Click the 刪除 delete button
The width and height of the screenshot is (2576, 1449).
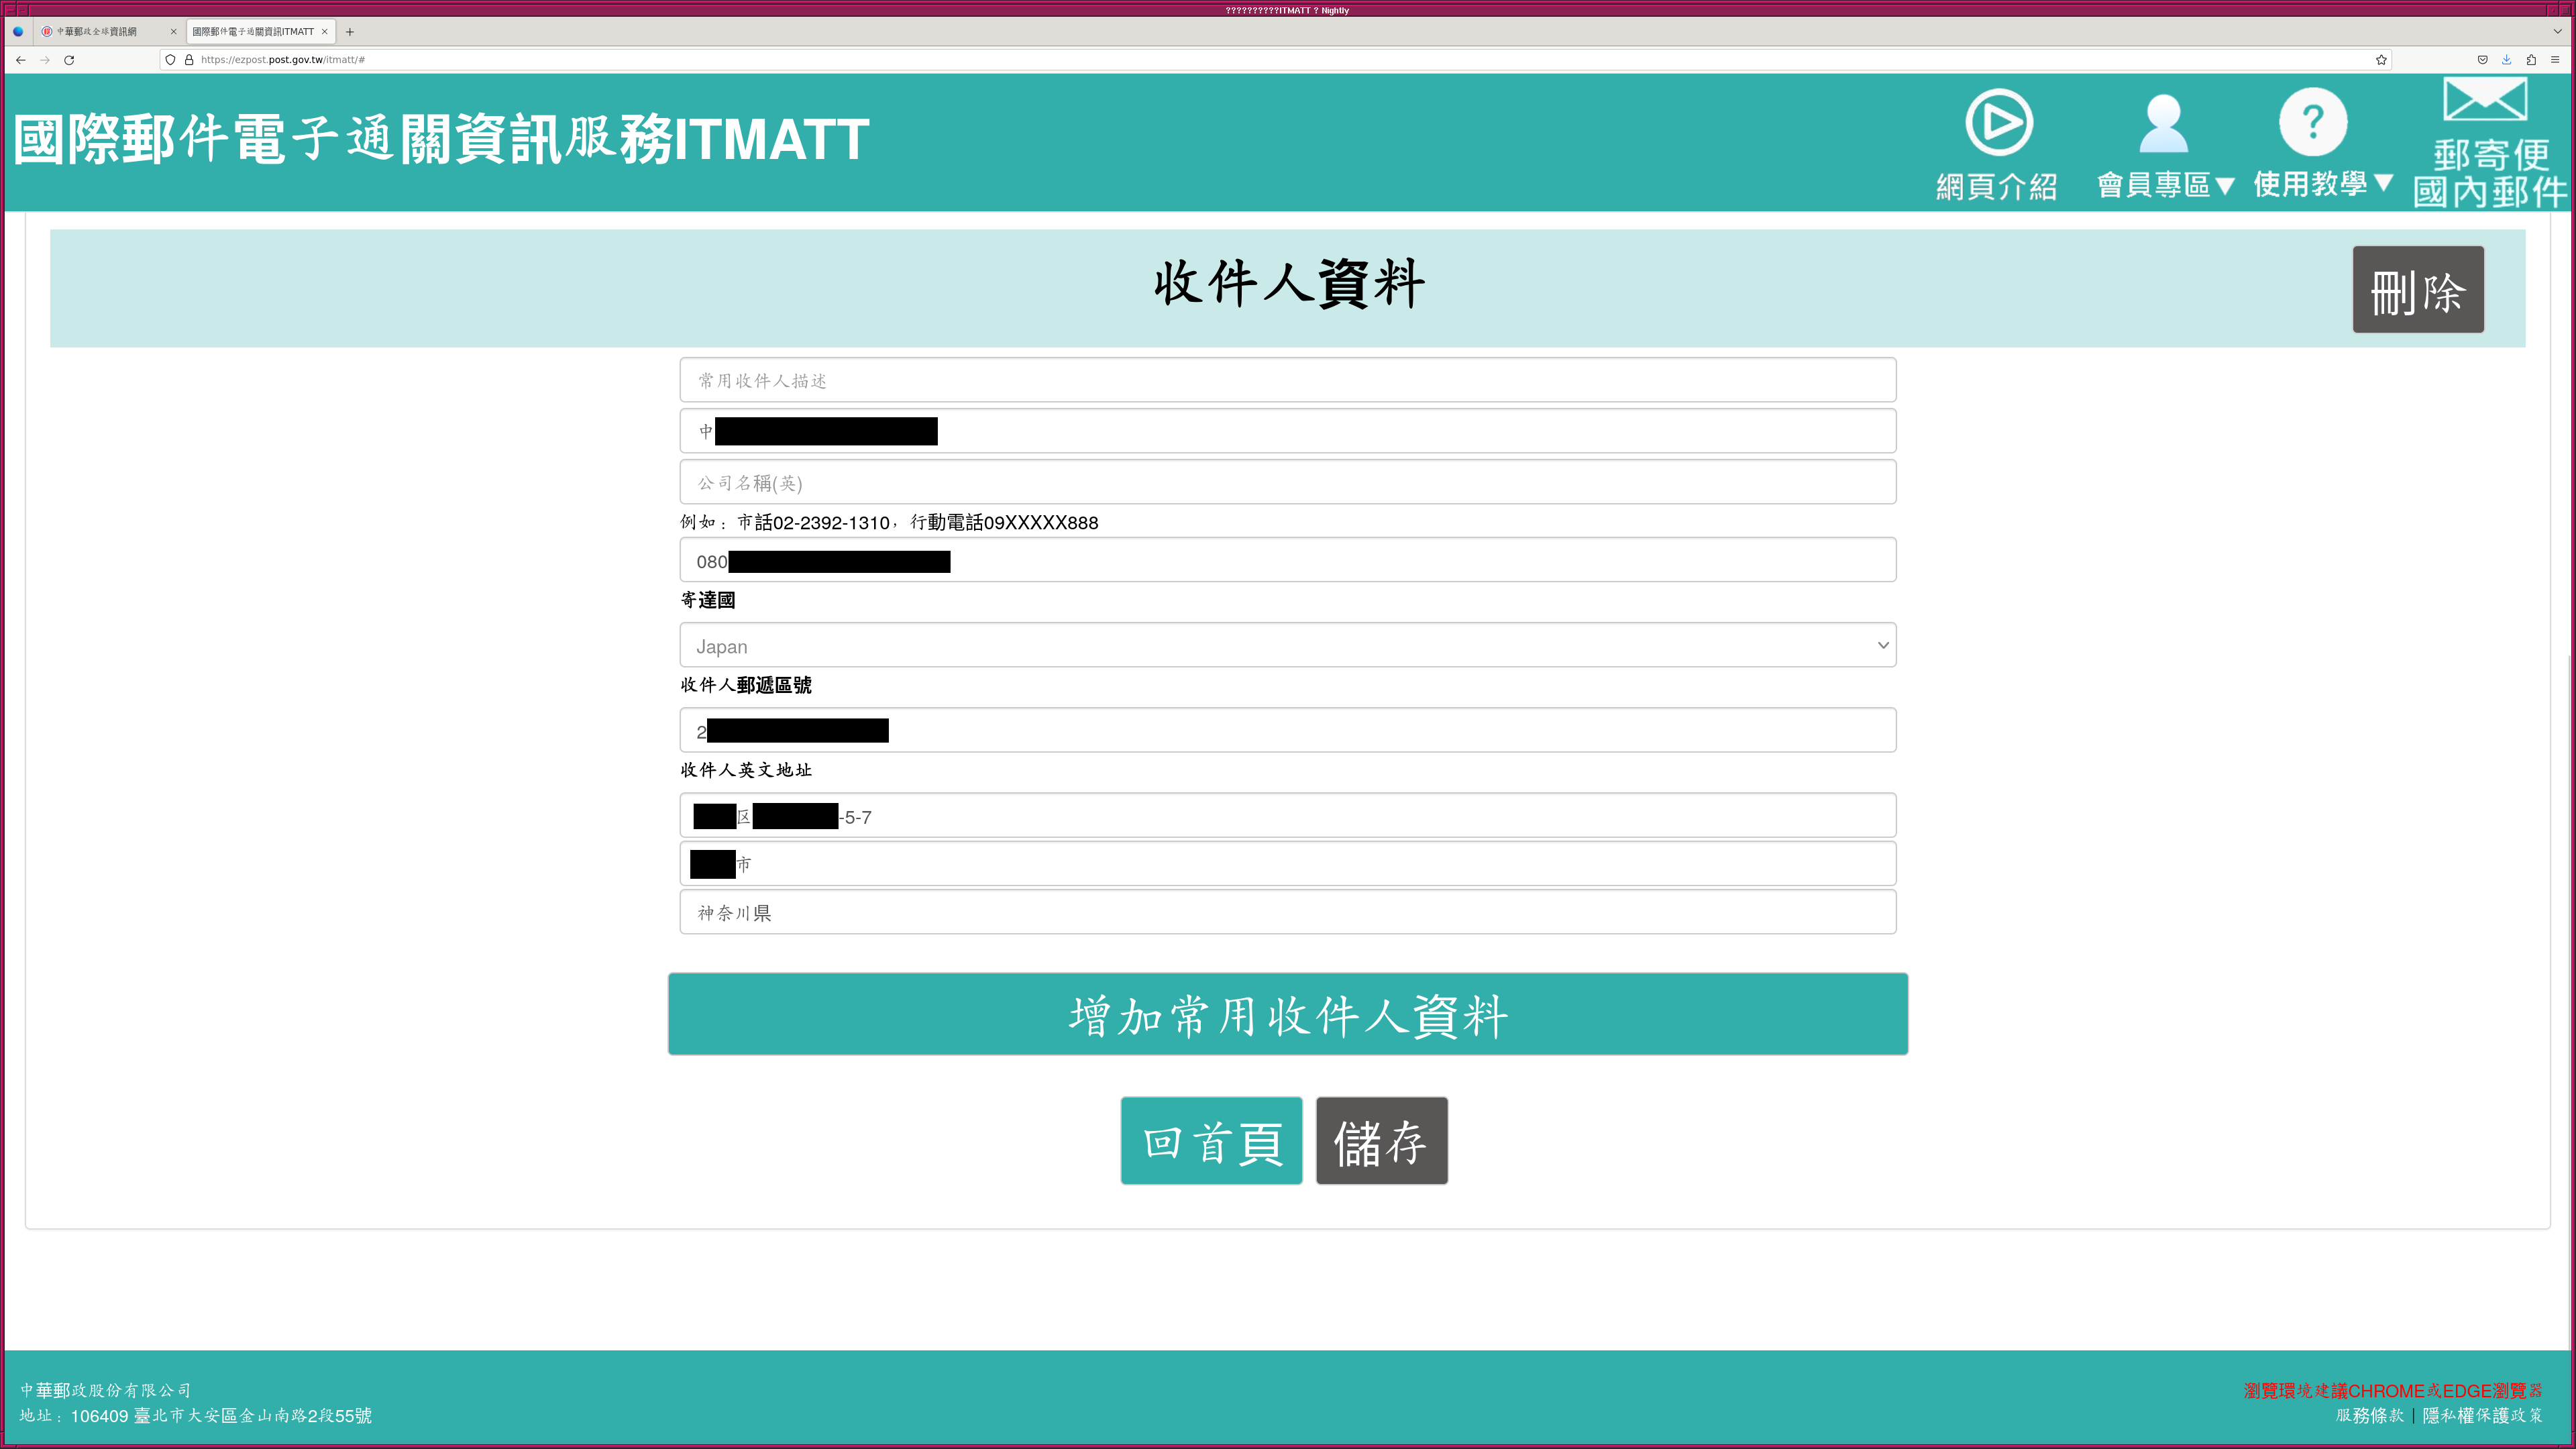2417,290
